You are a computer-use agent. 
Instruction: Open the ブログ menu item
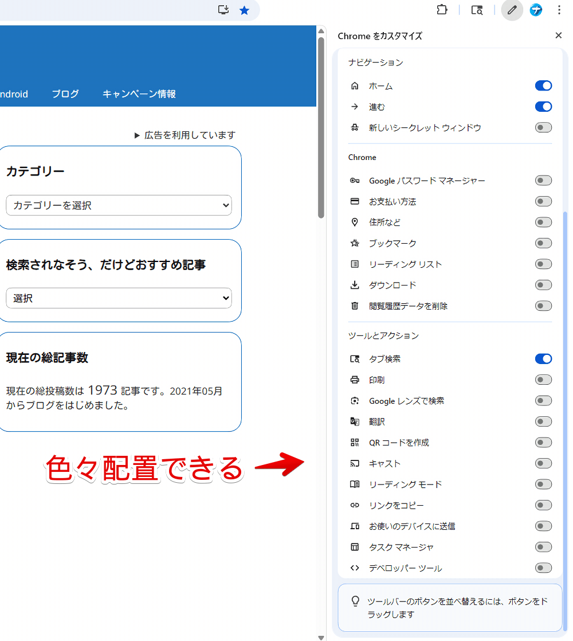tap(65, 93)
